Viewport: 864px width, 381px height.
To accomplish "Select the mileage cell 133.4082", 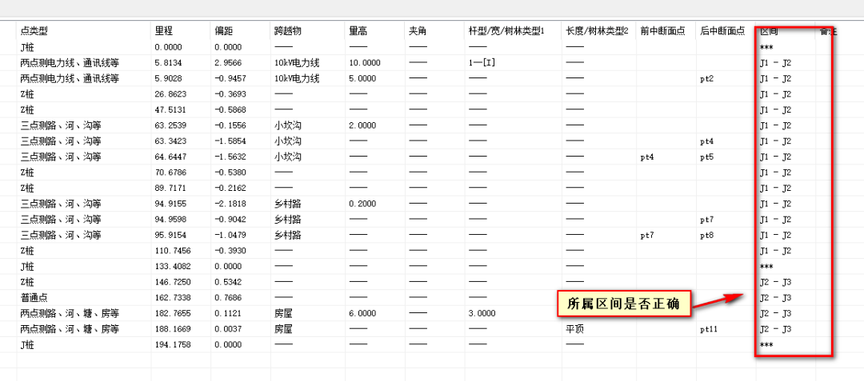I will pos(173,267).
